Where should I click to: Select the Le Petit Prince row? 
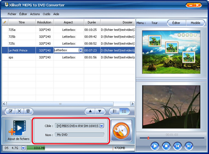click(x=69, y=50)
